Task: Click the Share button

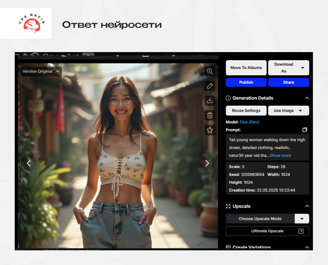Action: pos(289,82)
